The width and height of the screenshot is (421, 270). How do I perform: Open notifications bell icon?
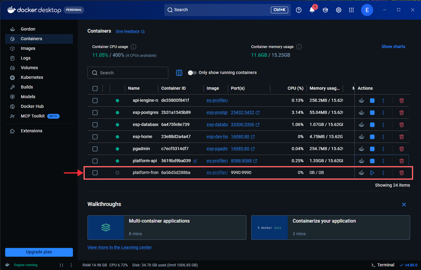[312, 10]
